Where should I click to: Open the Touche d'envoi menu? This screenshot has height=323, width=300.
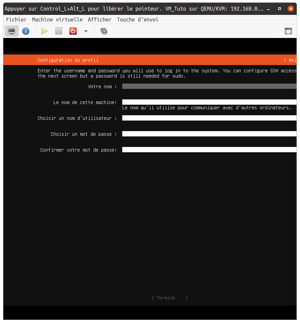[137, 19]
